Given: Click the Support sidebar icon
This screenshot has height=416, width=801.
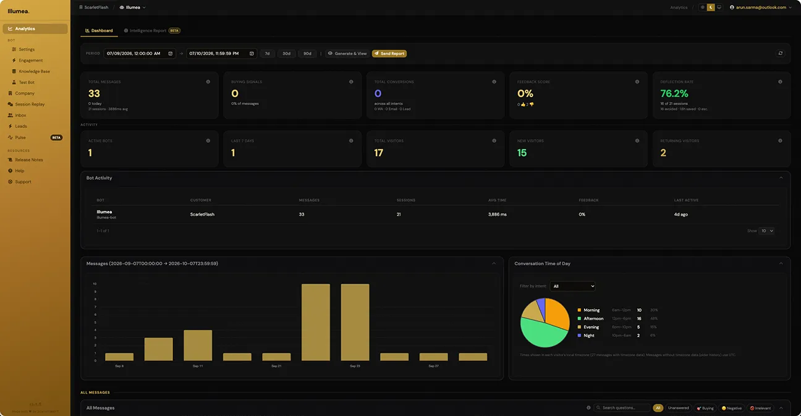Looking at the screenshot, I should [10, 182].
